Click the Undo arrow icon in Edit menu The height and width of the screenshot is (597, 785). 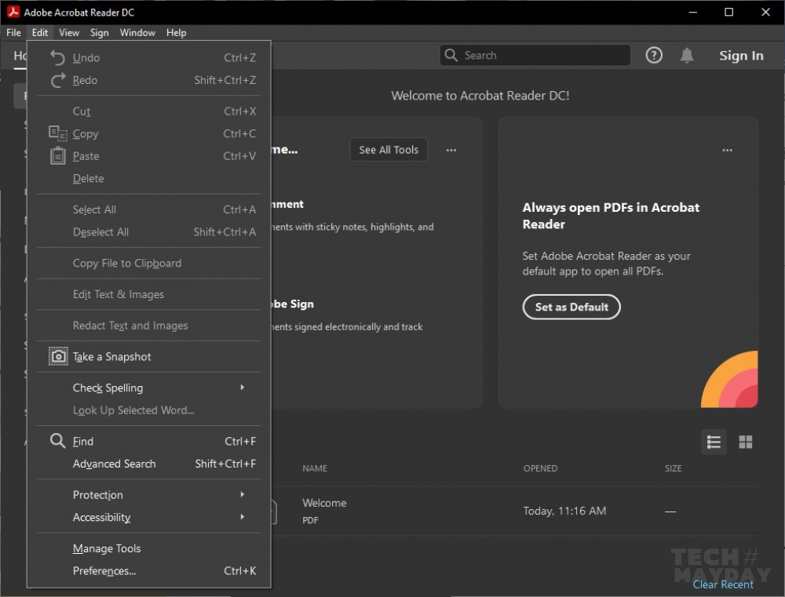pyautogui.click(x=57, y=58)
